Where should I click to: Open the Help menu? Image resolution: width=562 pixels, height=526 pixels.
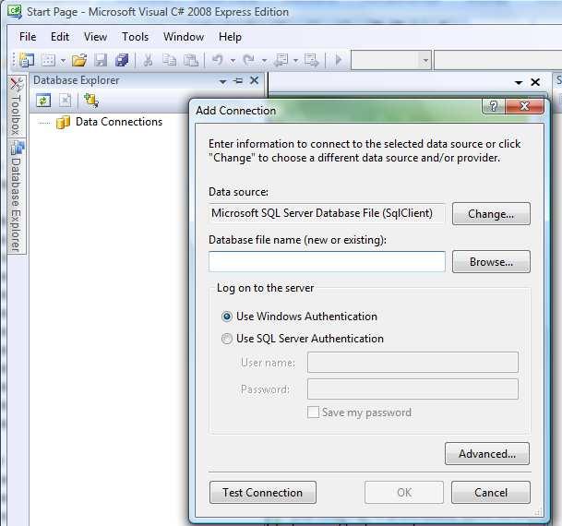pyautogui.click(x=230, y=37)
